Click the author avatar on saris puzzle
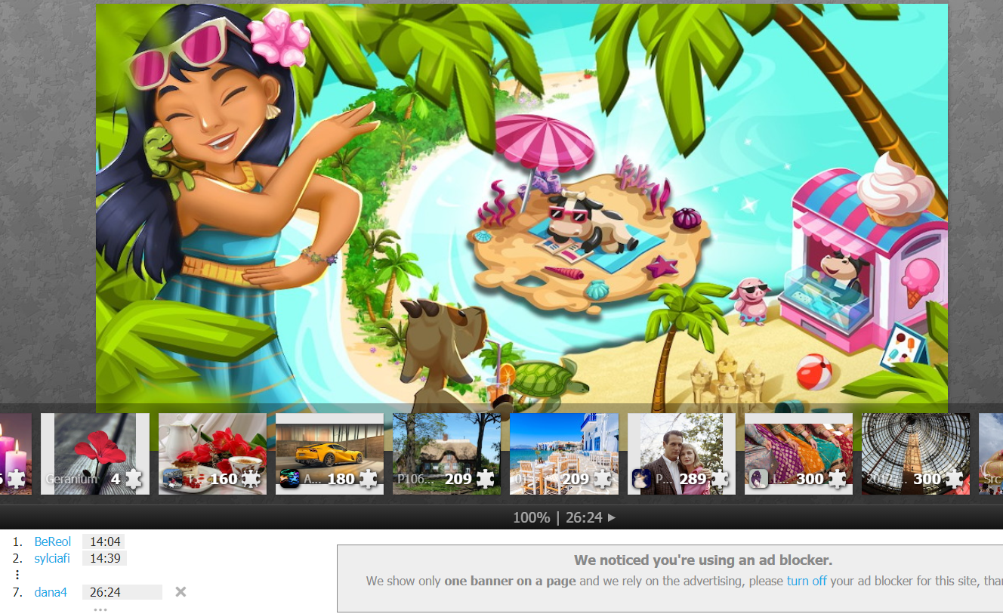The height and width of the screenshot is (614, 1003). [759, 479]
